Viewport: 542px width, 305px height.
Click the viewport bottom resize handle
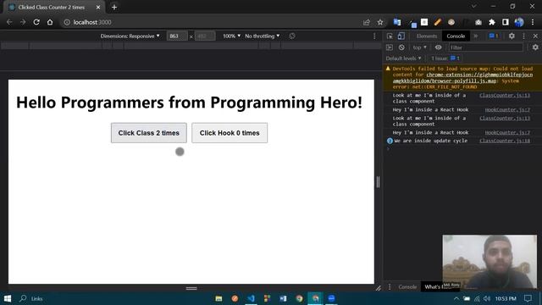point(191,288)
